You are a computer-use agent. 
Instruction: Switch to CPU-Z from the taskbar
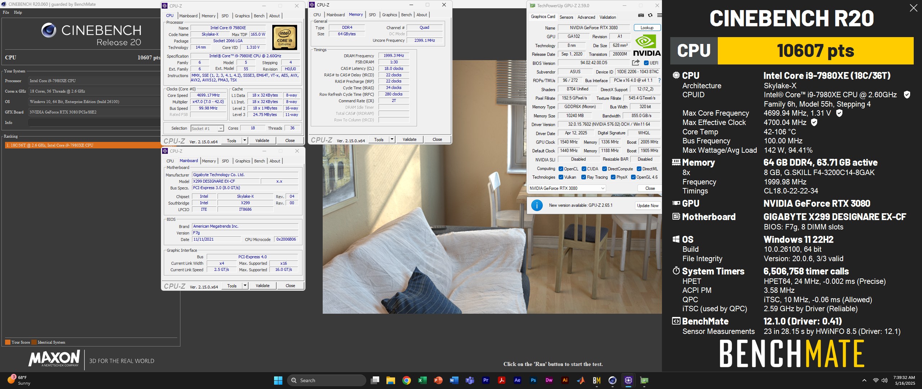point(628,380)
